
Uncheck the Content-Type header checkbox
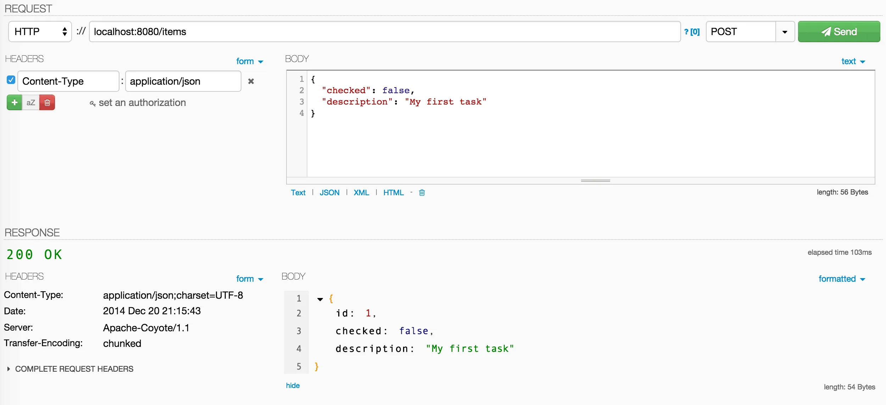(11, 80)
